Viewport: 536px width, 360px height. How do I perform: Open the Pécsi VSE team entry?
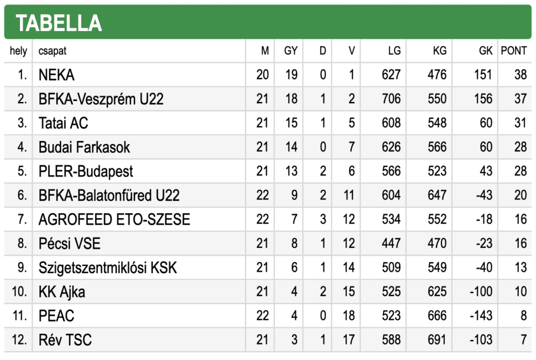click(x=70, y=244)
